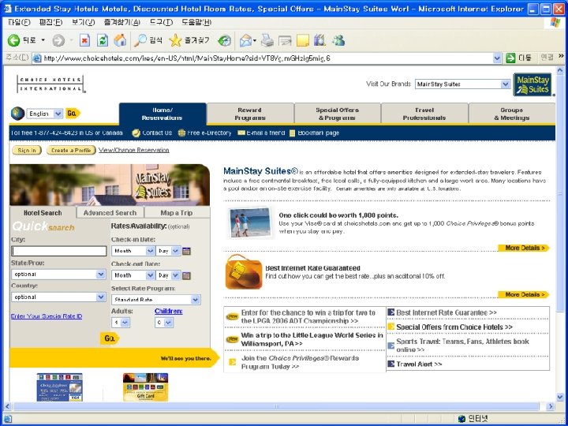
Task: Open the Children link label
Action: [x=169, y=311]
